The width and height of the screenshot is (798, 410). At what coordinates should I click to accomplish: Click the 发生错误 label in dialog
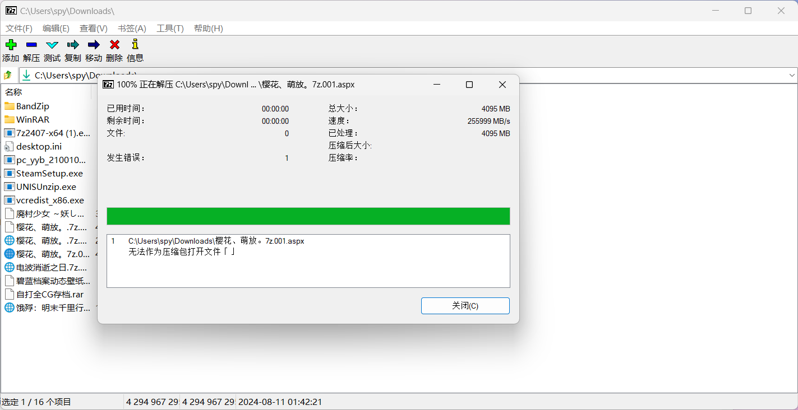(126, 158)
